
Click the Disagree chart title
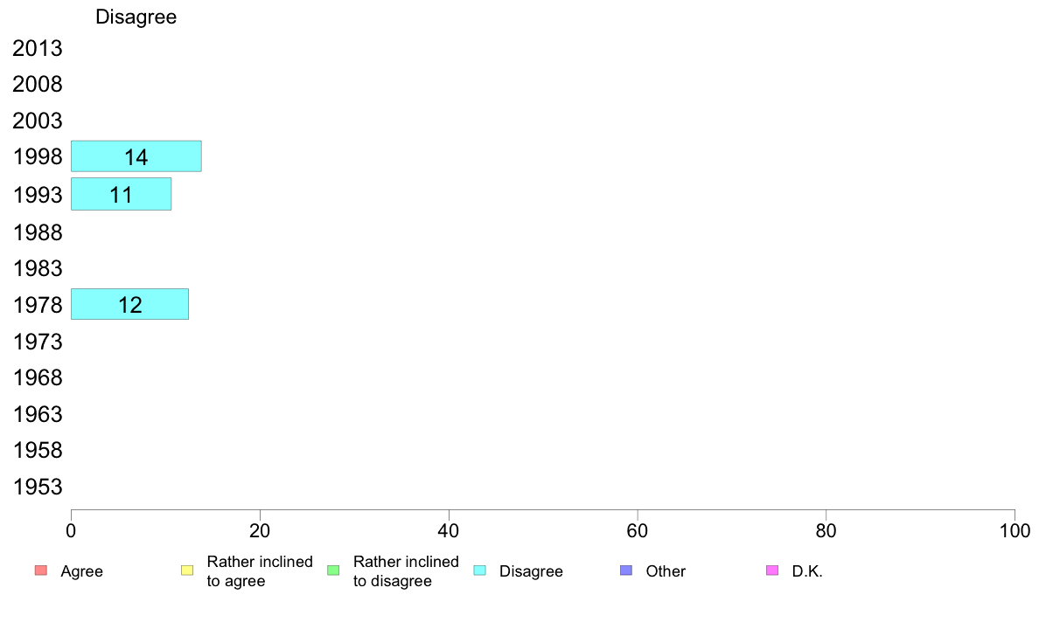tap(136, 17)
